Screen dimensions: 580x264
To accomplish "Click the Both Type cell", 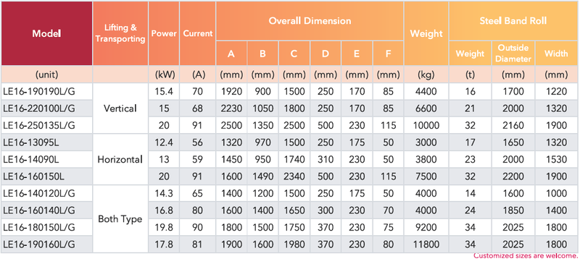I will coord(120,219).
